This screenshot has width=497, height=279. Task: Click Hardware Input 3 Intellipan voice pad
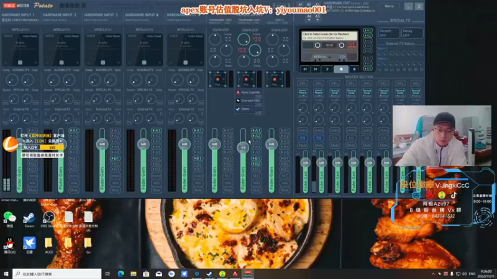[103, 50]
